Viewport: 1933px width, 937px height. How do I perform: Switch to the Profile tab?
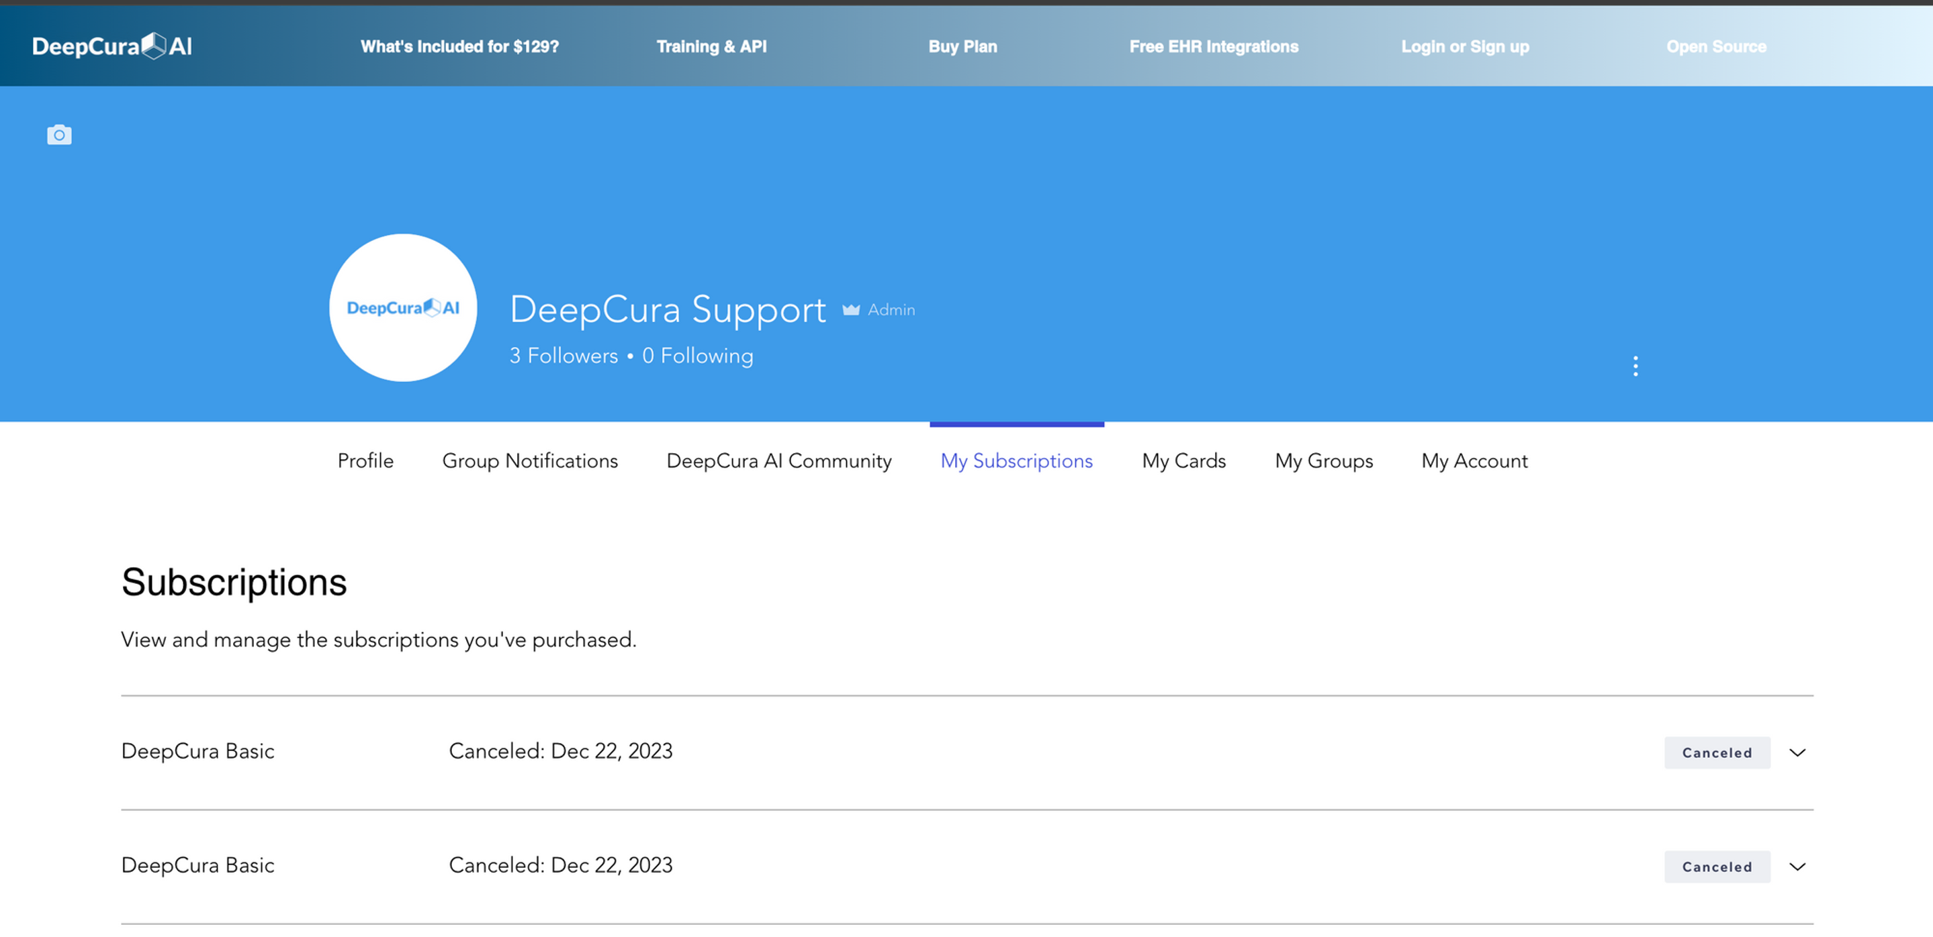coord(365,461)
